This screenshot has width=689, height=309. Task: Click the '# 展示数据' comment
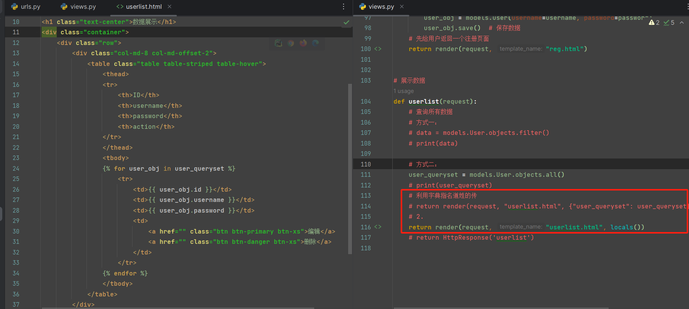pos(409,80)
